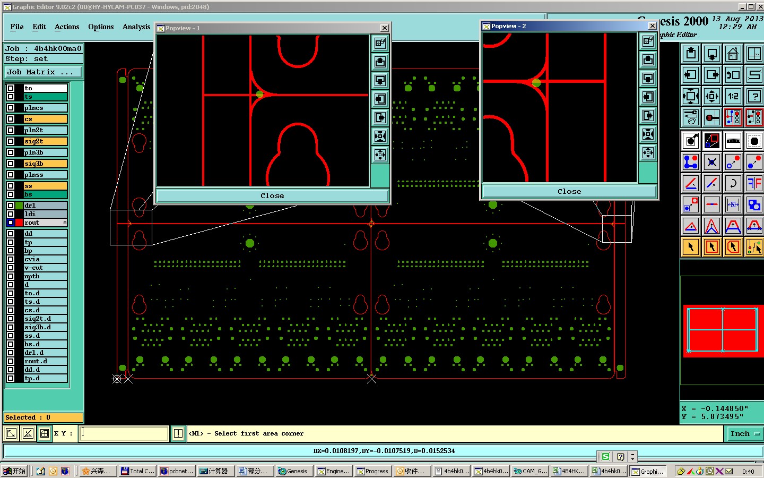Click the 1:2 zoom scale icon

click(733, 96)
